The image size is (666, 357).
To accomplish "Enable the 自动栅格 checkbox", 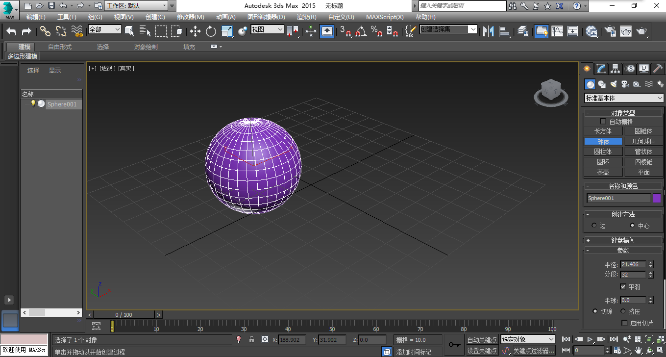I will coord(603,121).
